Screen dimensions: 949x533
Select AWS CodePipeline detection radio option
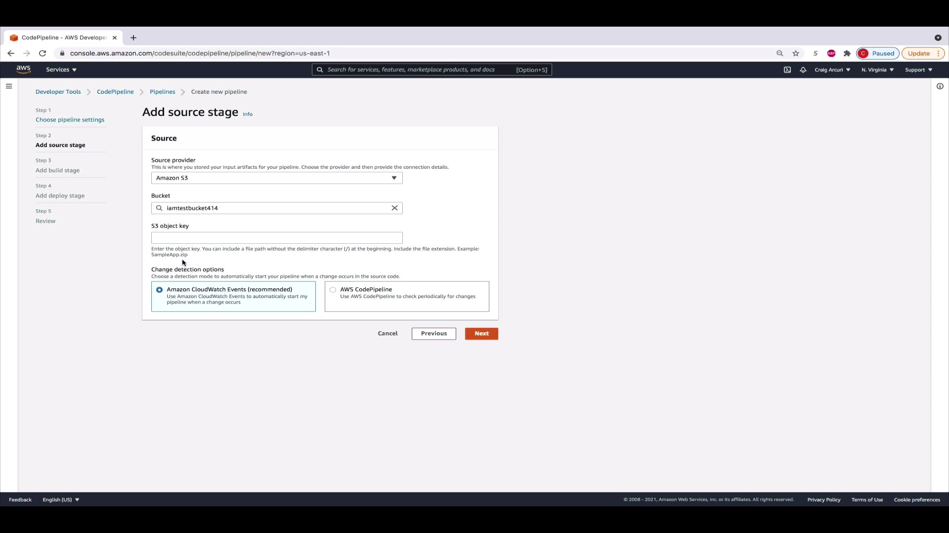[x=333, y=290]
